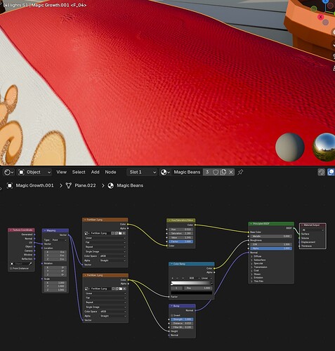335x351 pixels.
Task: Open Alpha Straight dropdown in bottom Image Texture
Action: [x=113, y=316]
